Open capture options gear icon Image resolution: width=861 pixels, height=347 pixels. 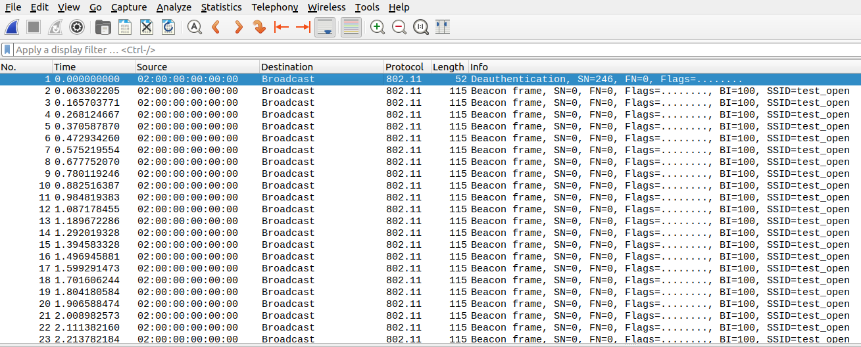tap(77, 27)
